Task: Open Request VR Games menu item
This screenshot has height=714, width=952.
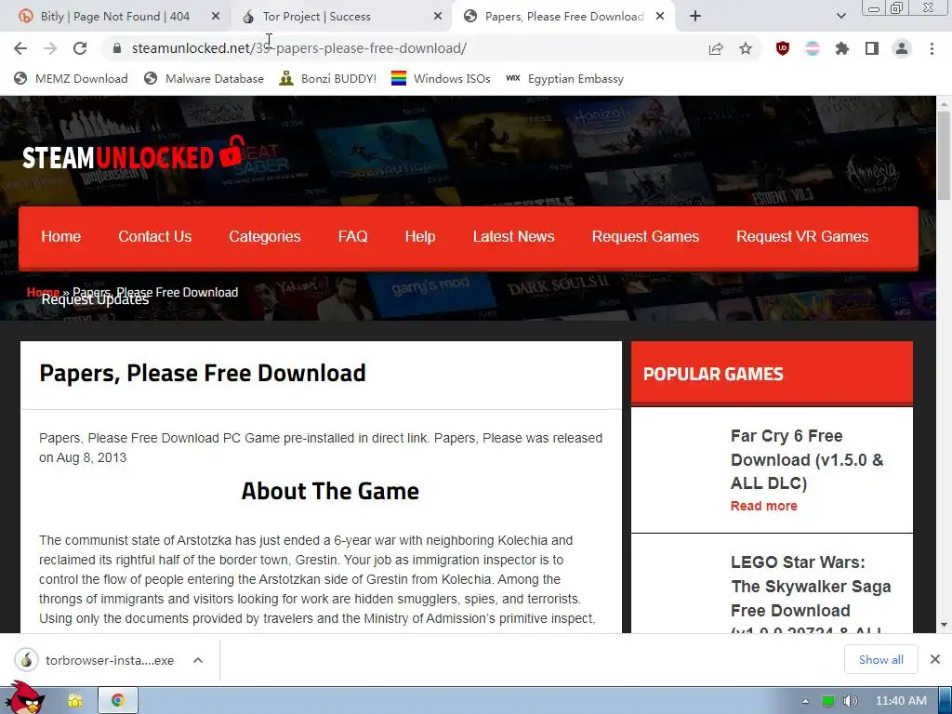Action: [802, 237]
